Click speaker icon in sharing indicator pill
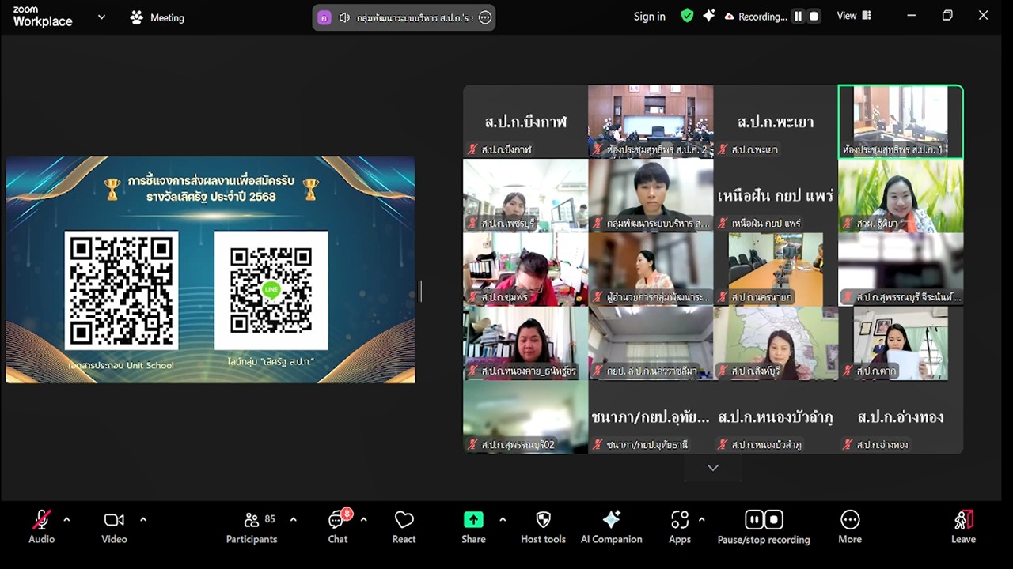Screen dimensions: 1013x569 344,17
